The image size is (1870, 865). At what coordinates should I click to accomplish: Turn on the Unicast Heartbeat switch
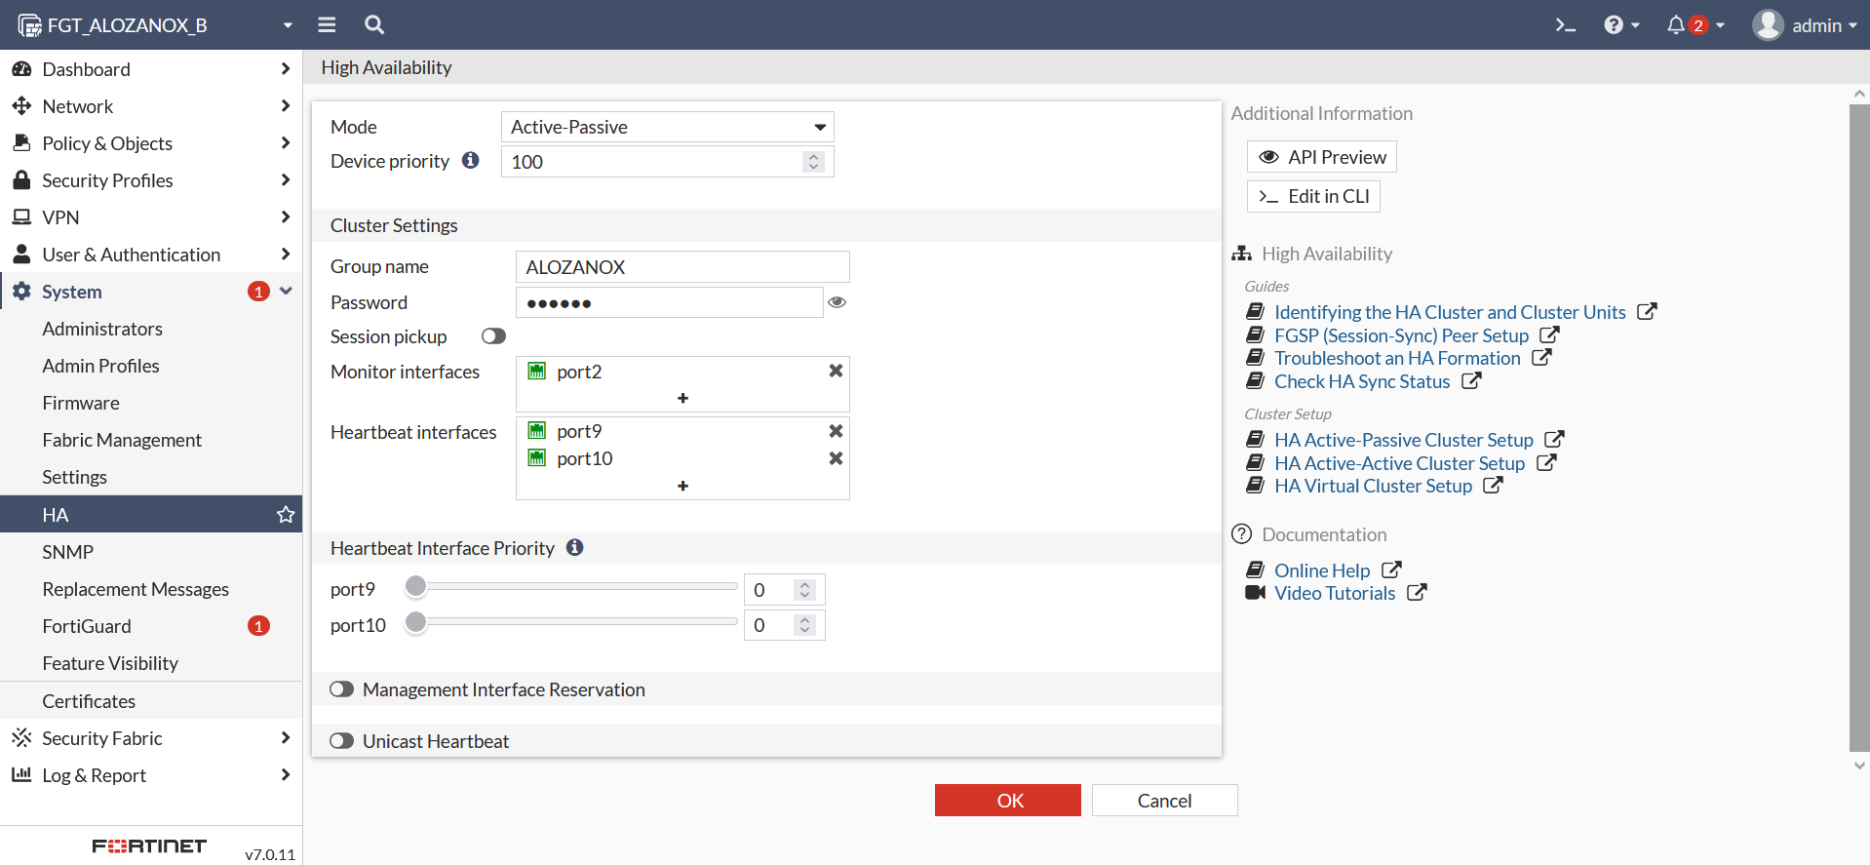point(341,741)
